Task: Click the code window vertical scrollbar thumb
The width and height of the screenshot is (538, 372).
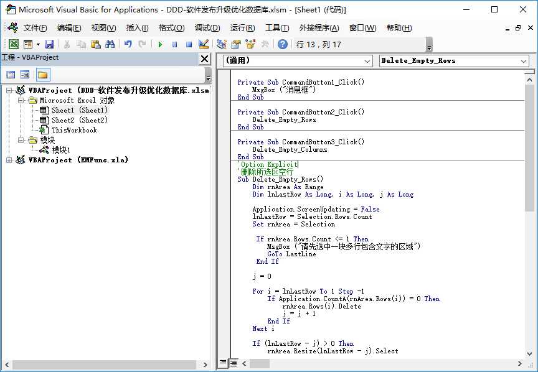Action: (x=529, y=148)
